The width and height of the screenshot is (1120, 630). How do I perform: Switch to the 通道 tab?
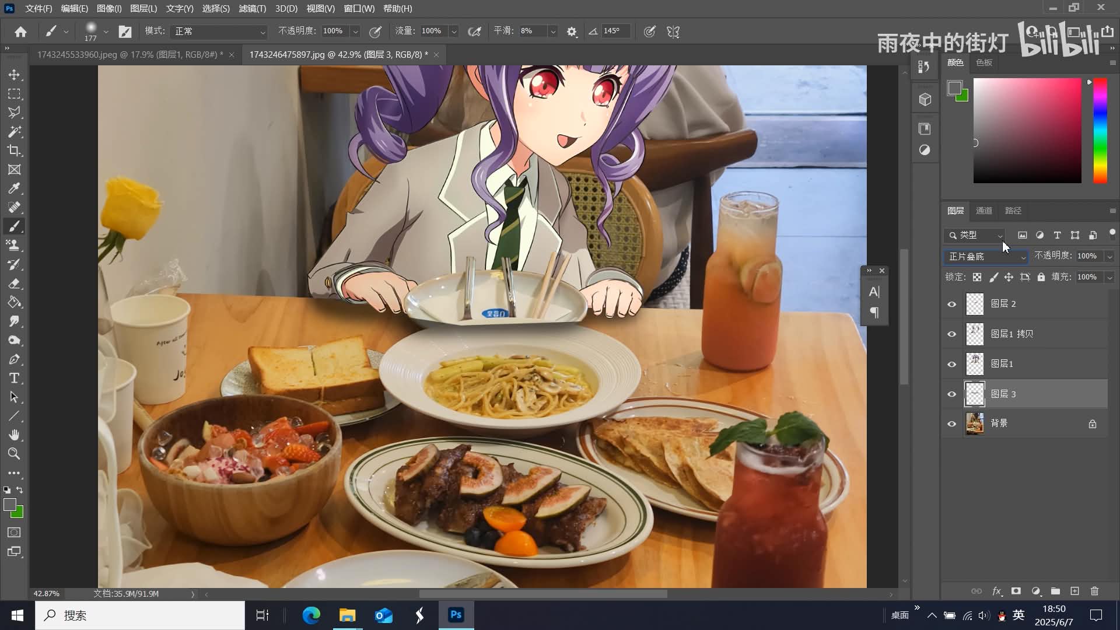984,211
